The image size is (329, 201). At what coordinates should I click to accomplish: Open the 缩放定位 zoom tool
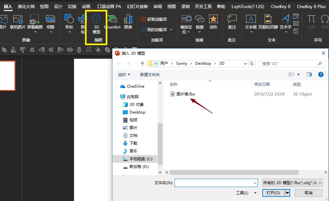coord(186,24)
